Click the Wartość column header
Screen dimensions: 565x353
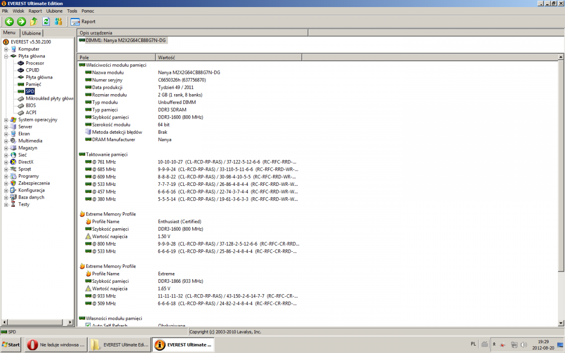(x=228, y=57)
